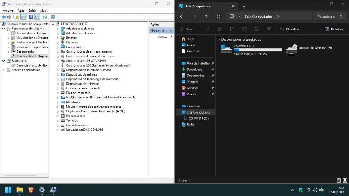Screen dimensions: 349x196
Task: Go to Documentos in Explorer sidebar
Action: click(x=196, y=76)
